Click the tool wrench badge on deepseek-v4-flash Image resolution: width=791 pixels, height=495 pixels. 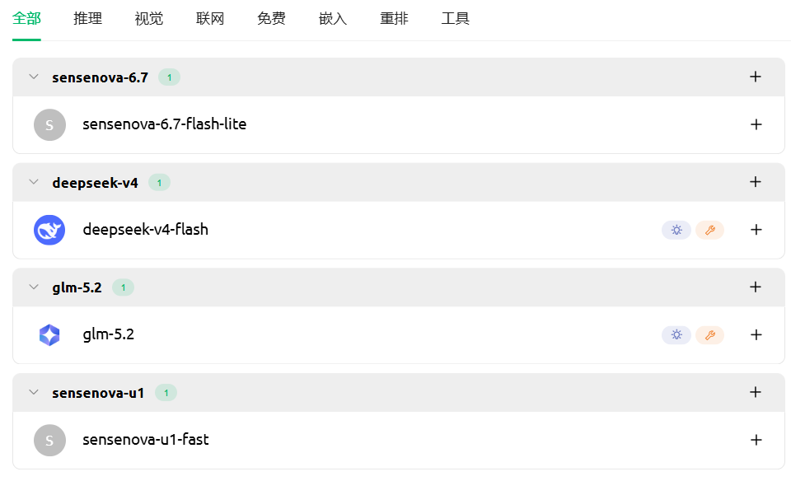[x=709, y=230]
